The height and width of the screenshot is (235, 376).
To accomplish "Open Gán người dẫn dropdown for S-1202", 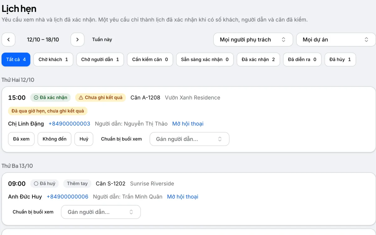I will pos(101,212).
